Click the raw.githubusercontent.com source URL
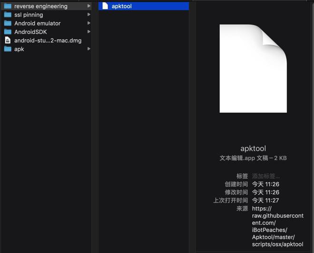The width and height of the screenshot is (314, 253). 278,226
